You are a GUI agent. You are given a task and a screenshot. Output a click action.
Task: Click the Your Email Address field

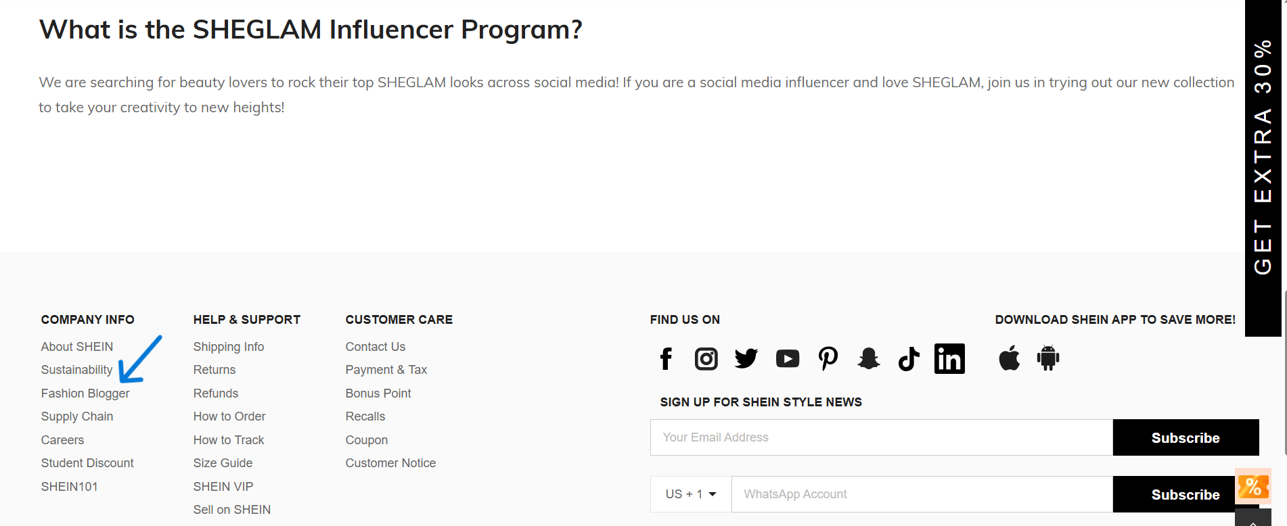882,437
